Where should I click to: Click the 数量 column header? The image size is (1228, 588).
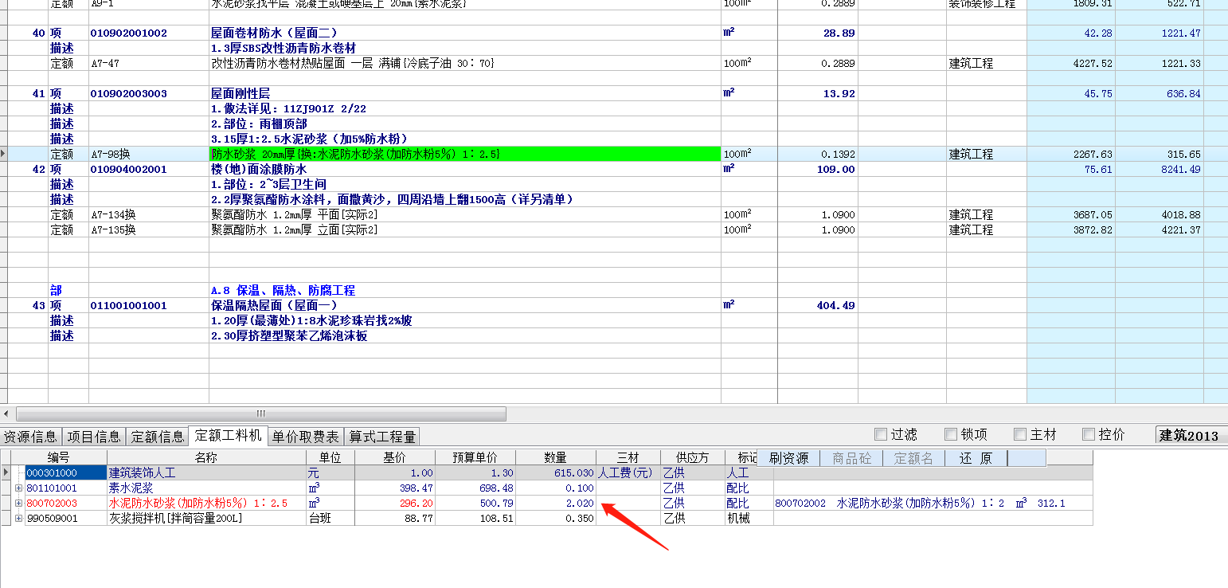point(555,457)
